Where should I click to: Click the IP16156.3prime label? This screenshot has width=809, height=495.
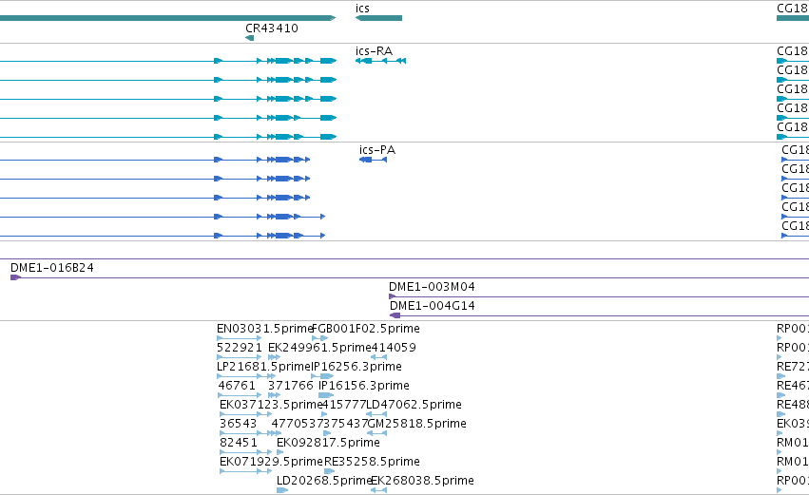pyautogui.click(x=364, y=386)
